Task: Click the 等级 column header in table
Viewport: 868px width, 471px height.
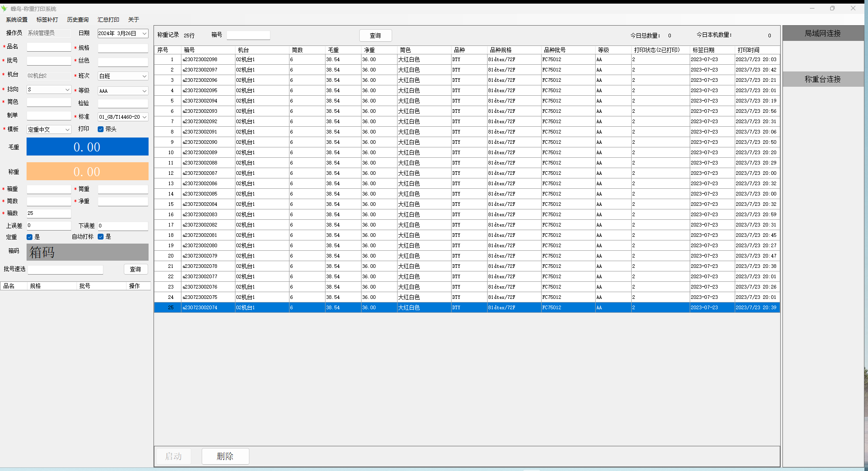Action: pos(613,50)
